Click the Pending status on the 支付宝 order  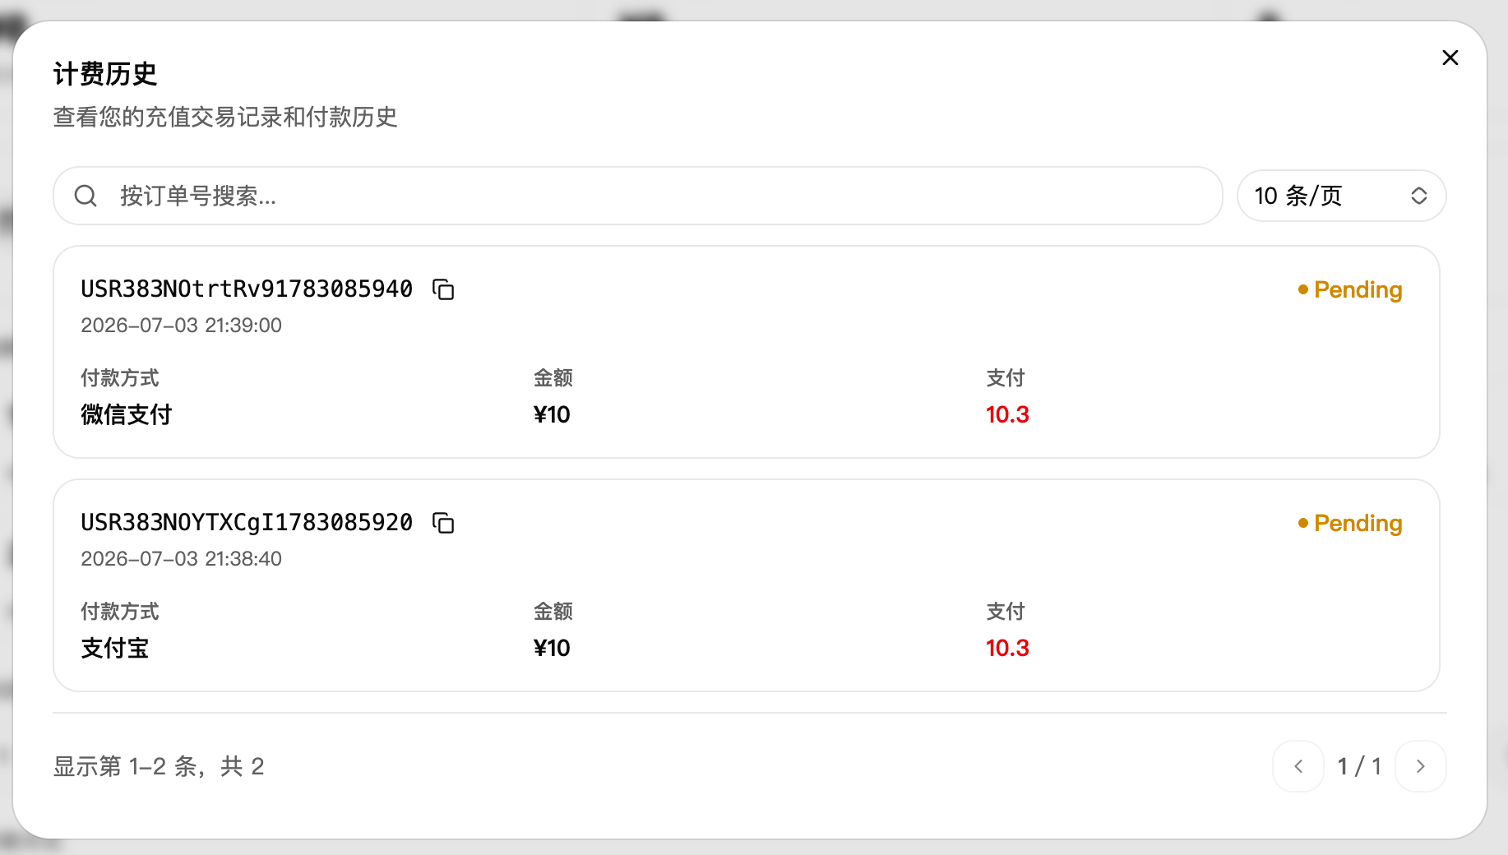click(1350, 523)
